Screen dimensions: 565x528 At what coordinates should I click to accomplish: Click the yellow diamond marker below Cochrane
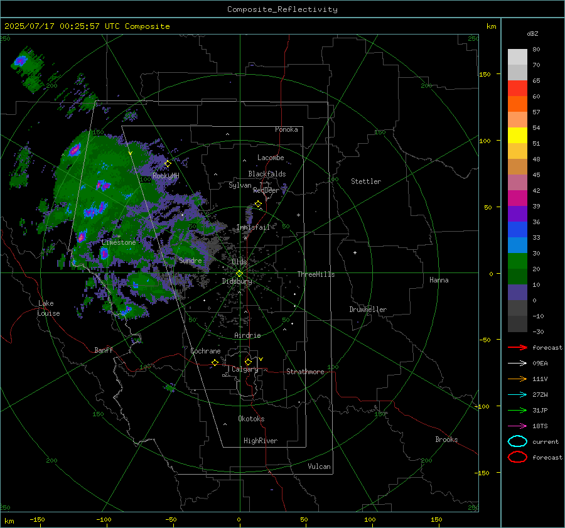tap(215, 363)
